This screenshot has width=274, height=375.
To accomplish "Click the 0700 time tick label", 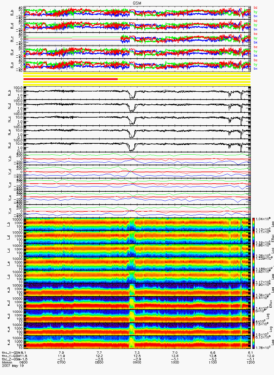I will [x=62, y=362].
